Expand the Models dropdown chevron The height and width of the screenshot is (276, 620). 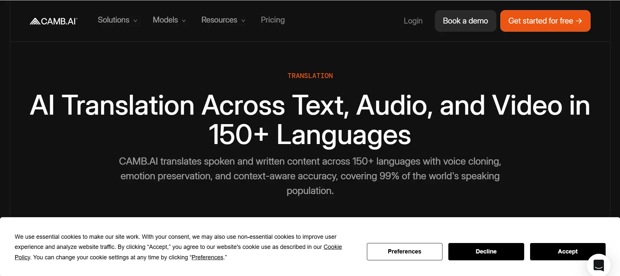tap(184, 21)
